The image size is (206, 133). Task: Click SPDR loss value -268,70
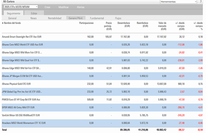[x=181, y=107]
